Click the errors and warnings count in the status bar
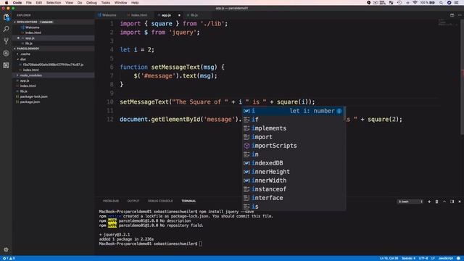Viewport: 464px width, 261px height. 9,258
